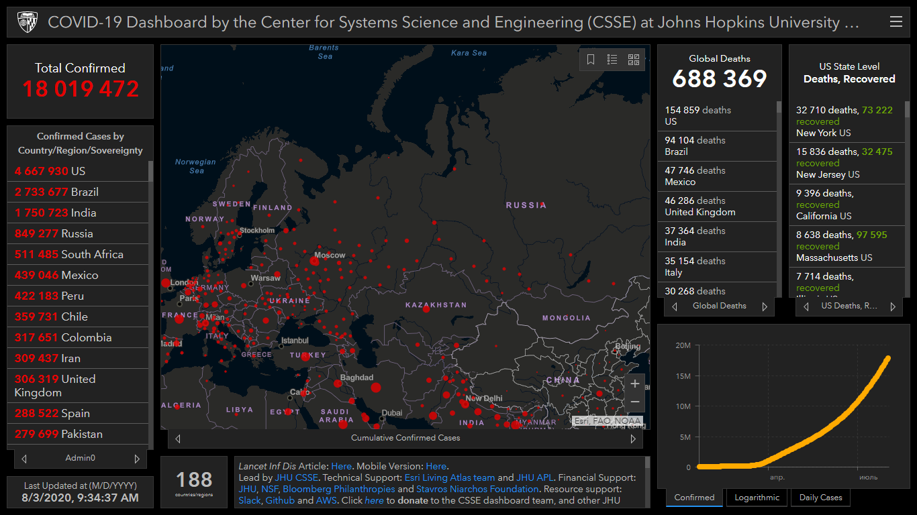Open the map legend list icon

(x=612, y=60)
